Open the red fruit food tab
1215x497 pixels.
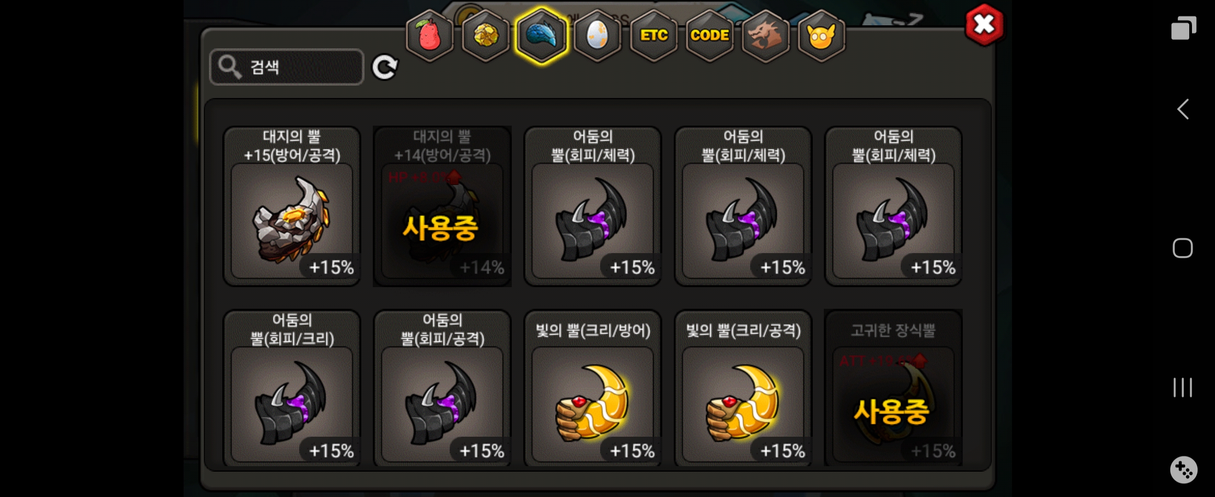pos(429,35)
